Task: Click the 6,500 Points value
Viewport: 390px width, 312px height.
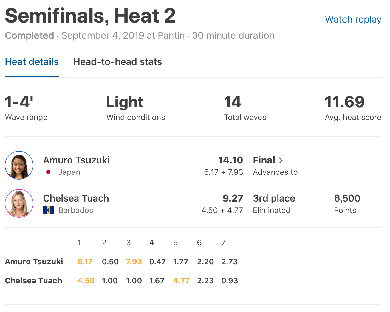Action: point(347,198)
